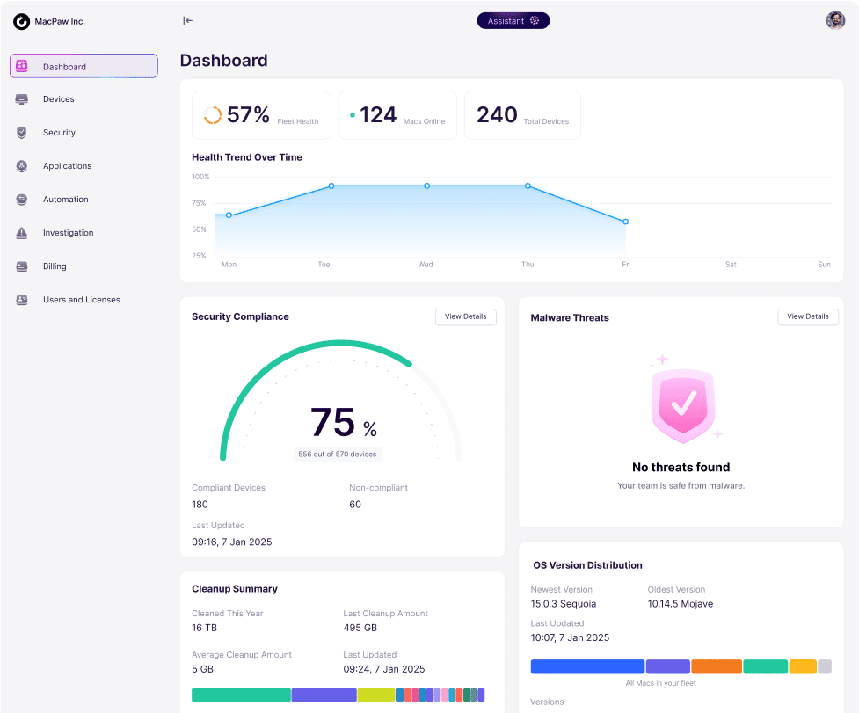
Task: Click the Devices sidebar icon
Action: (x=22, y=99)
